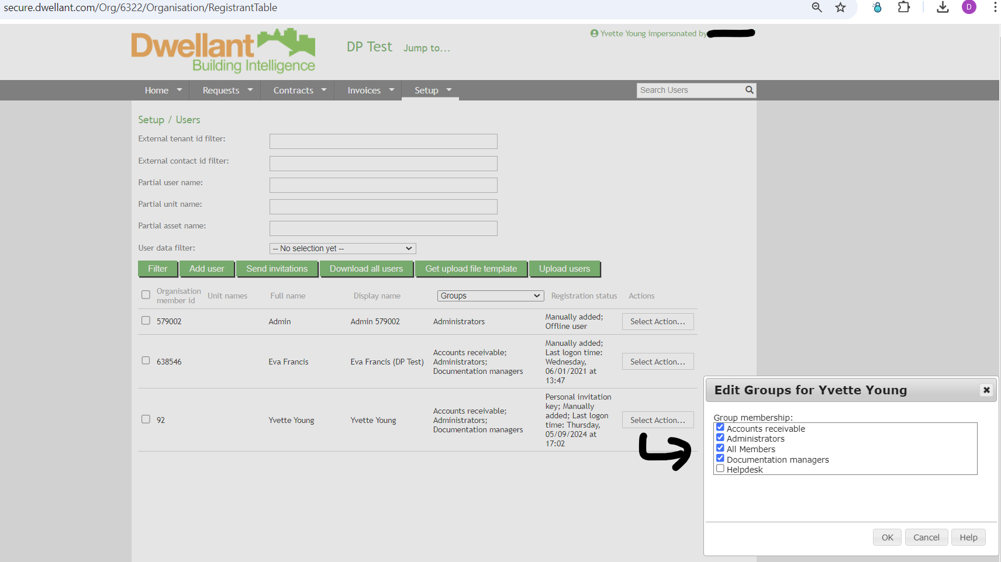
Task: Confirm group changes with OK
Action: [x=887, y=537]
